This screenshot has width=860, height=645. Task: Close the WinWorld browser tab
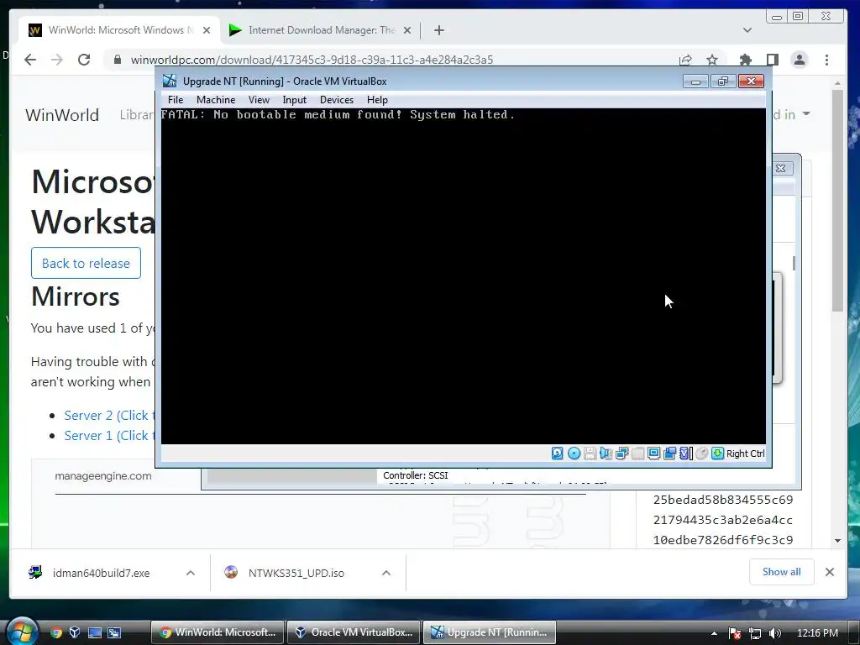207,30
